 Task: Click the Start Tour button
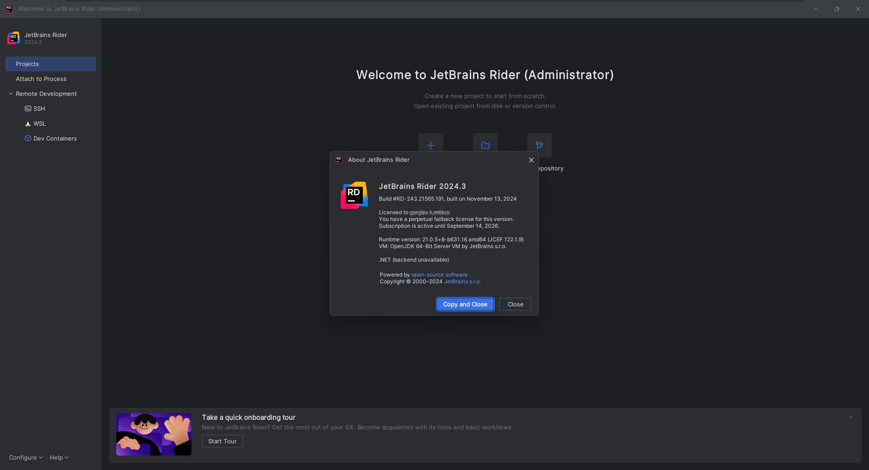pyautogui.click(x=222, y=441)
